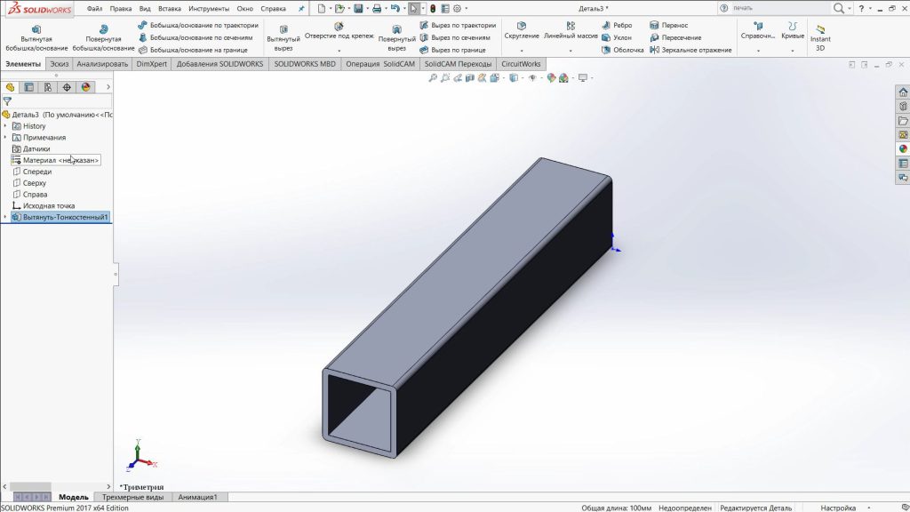Open the Инструменты menu

coord(209,9)
